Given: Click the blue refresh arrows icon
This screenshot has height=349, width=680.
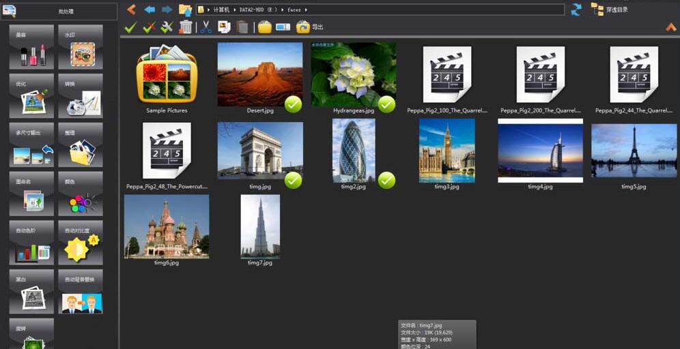Looking at the screenshot, I should coord(577,10).
